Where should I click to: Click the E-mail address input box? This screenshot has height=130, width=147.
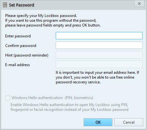[99, 65]
